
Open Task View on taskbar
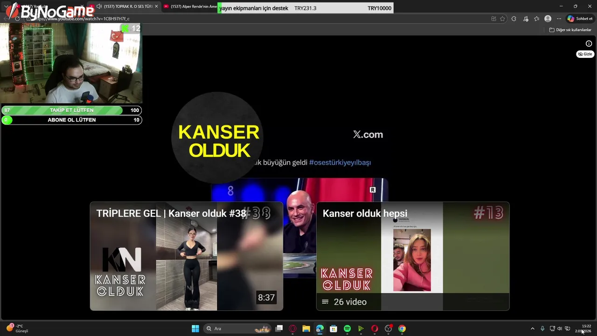pyautogui.click(x=279, y=329)
